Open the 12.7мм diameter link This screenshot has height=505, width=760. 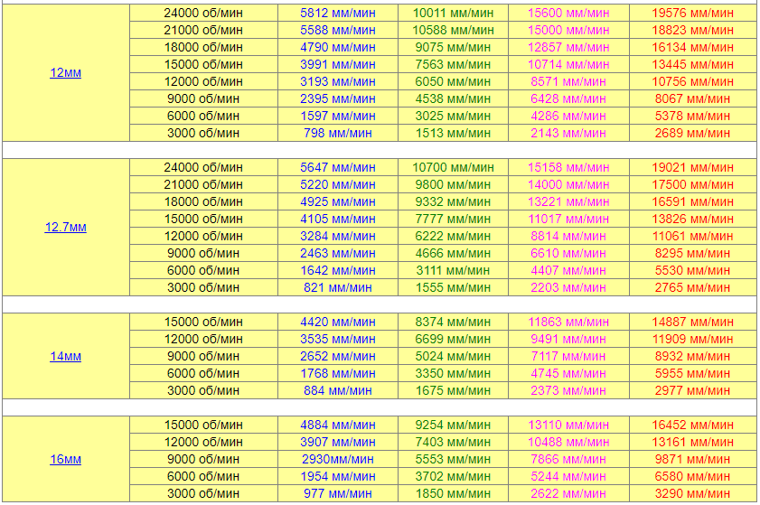[x=65, y=227]
